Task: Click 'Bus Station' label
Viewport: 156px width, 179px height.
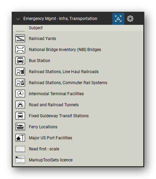Action: [x=40, y=61]
